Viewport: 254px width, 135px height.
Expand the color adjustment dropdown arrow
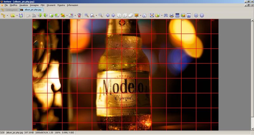coord(75,16)
